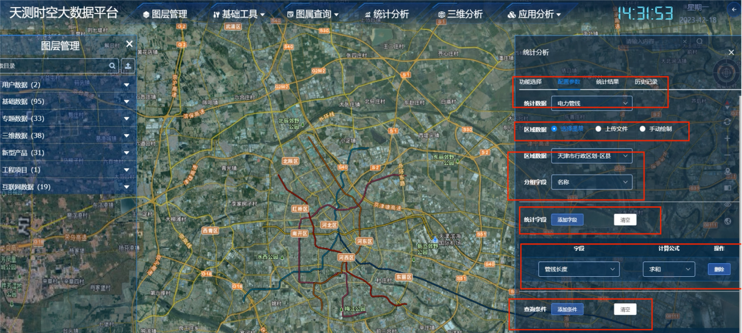
Task: Click the 删除 button for the 管线长度 row
Action: tap(719, 270)
